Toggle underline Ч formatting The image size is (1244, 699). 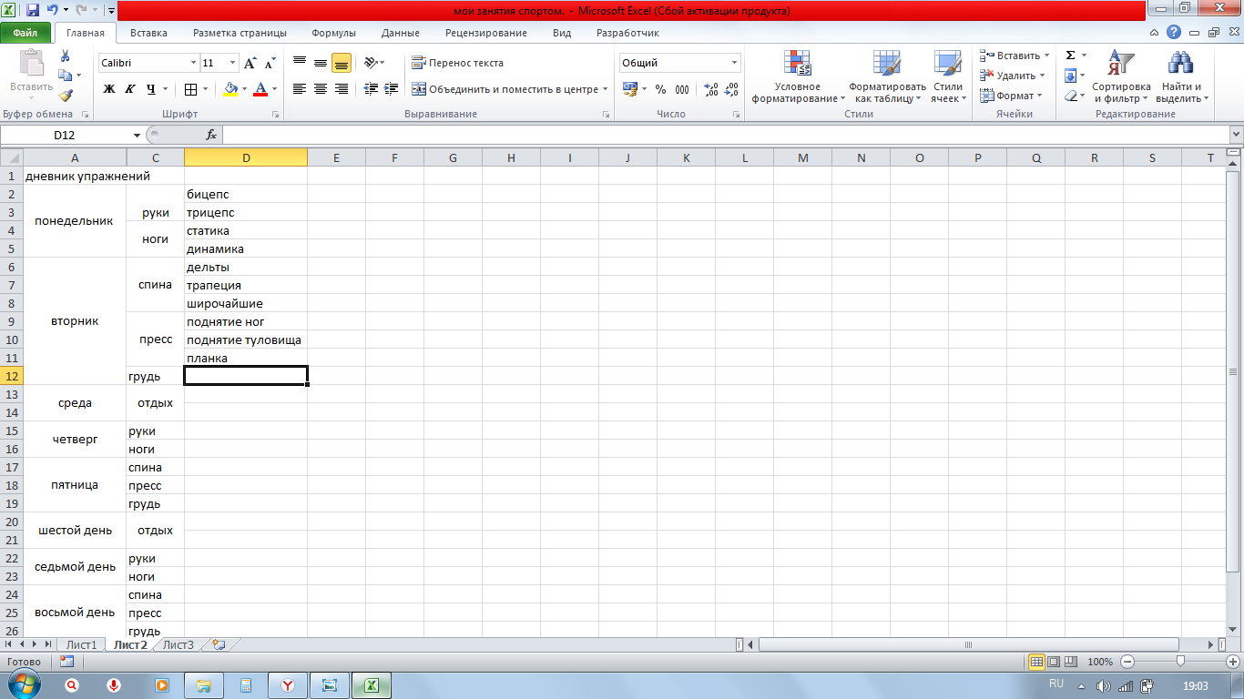click(x=151, y=89)
